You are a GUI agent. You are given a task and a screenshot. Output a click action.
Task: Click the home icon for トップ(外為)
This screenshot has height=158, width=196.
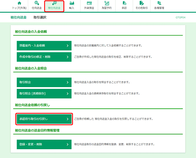[x=19, y=3]
